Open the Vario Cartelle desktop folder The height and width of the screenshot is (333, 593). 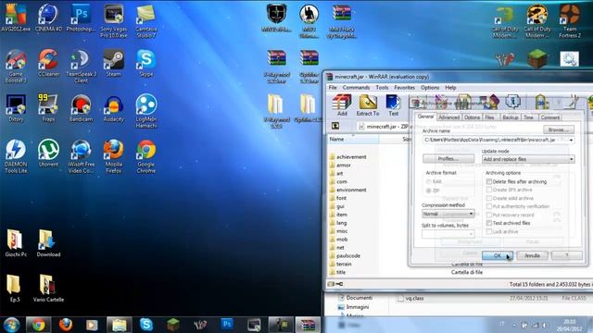click(x=48, y=289)
